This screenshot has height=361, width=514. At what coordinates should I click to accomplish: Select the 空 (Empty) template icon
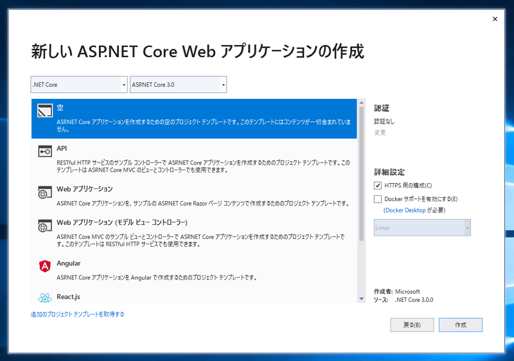pyautogui.click(x=45, y=110)
